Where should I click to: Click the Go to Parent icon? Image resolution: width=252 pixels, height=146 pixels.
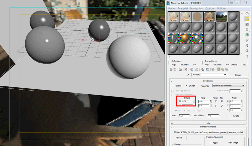222,70
